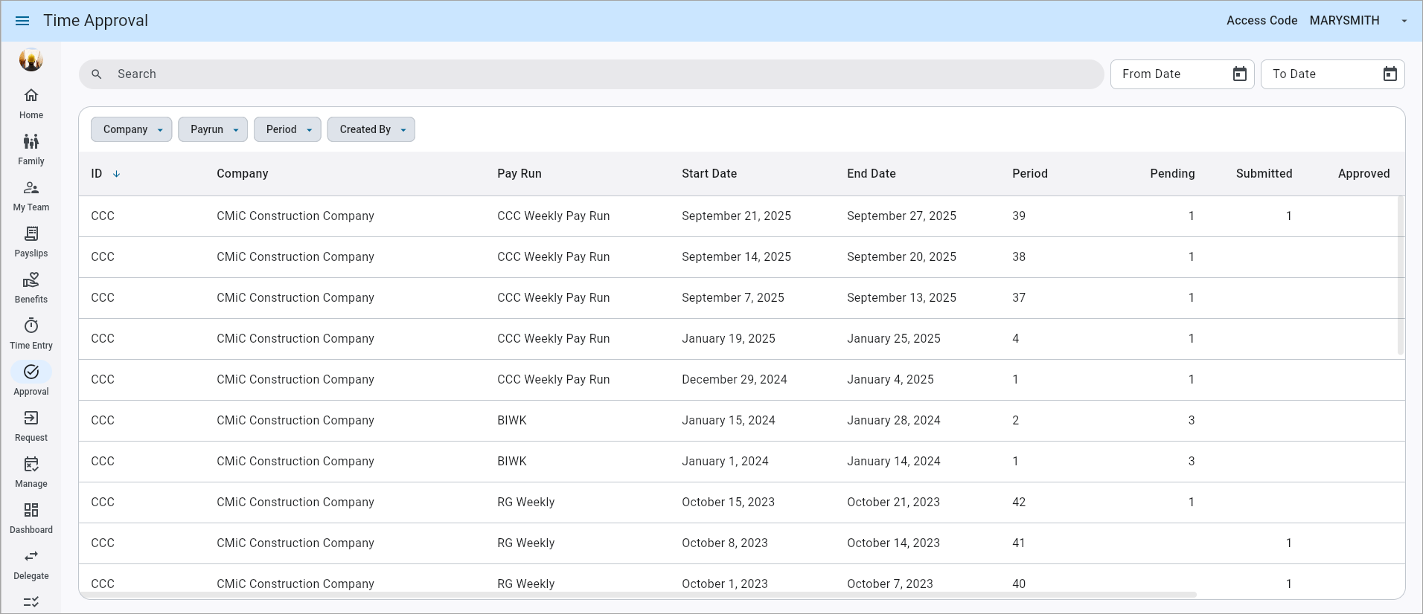Image resolution: width=1423 pixels, height=614 pixels.
Task: Open the From Date calendar picker
Action: pyautogui.click(x=1239, y=74)
